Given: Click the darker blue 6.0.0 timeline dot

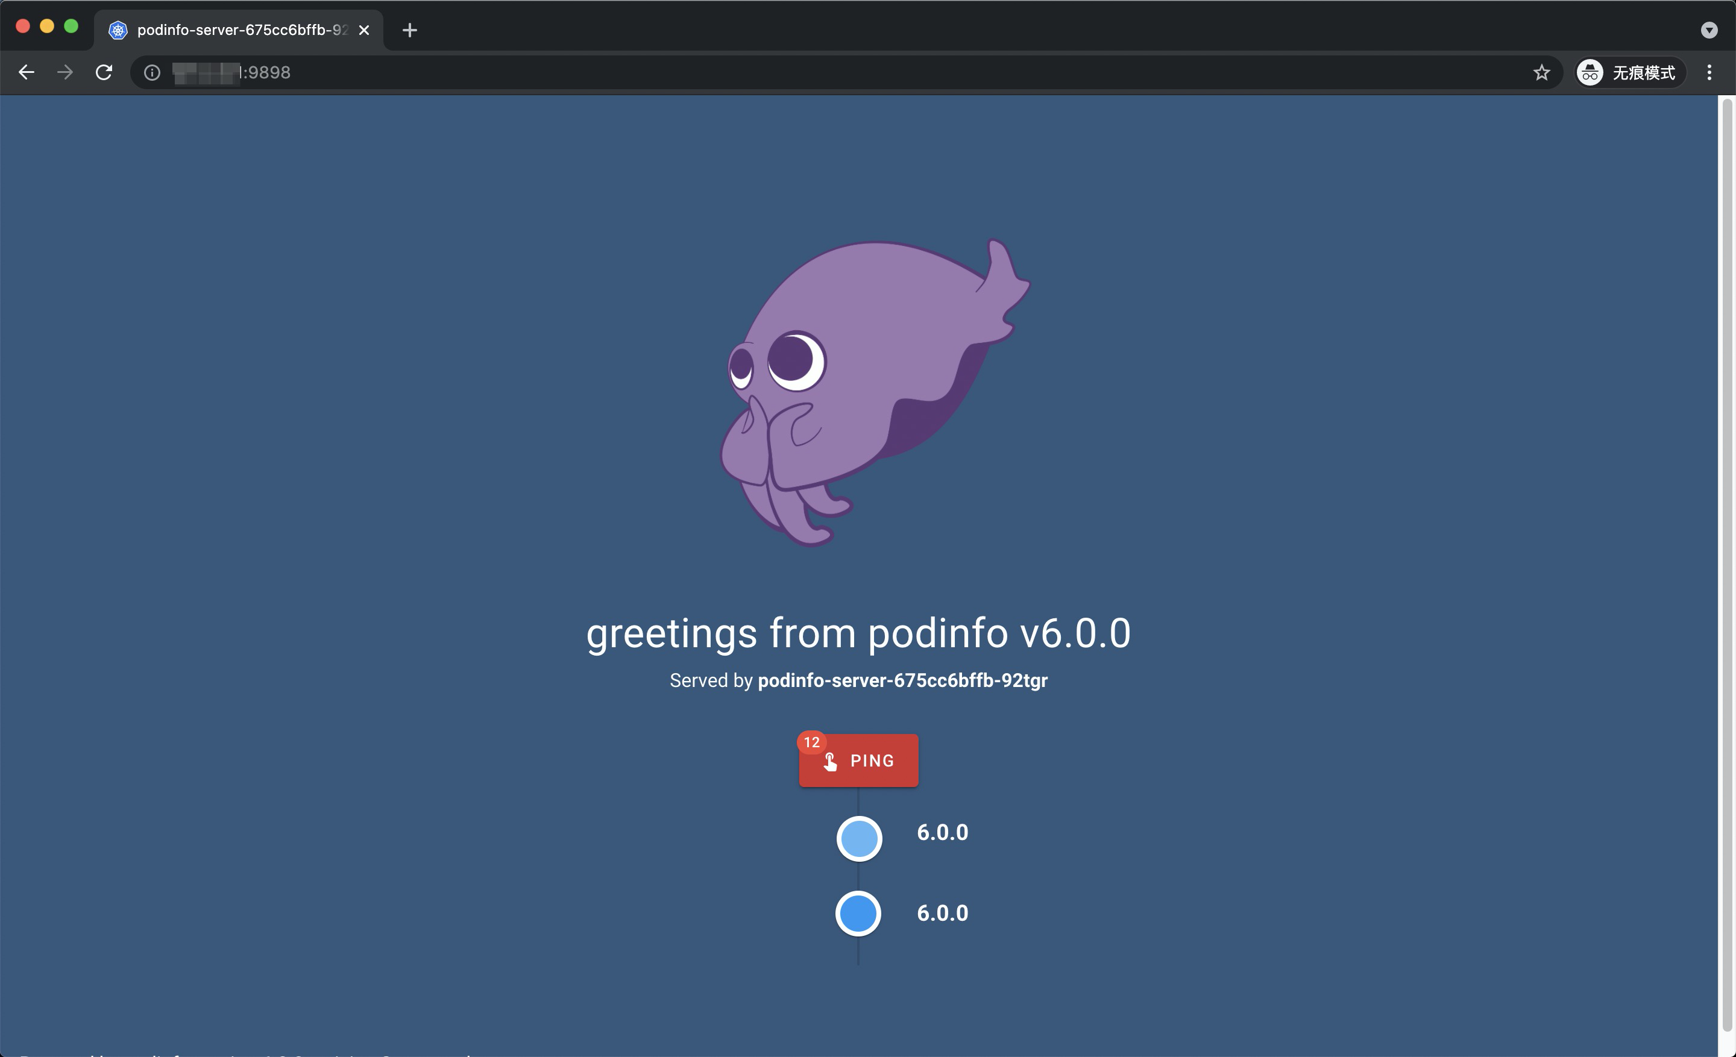Looking at the screenshot, I should 858,914.
